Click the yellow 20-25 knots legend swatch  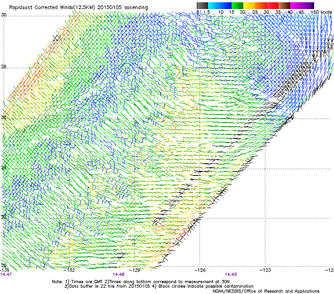tap(249, 5)
